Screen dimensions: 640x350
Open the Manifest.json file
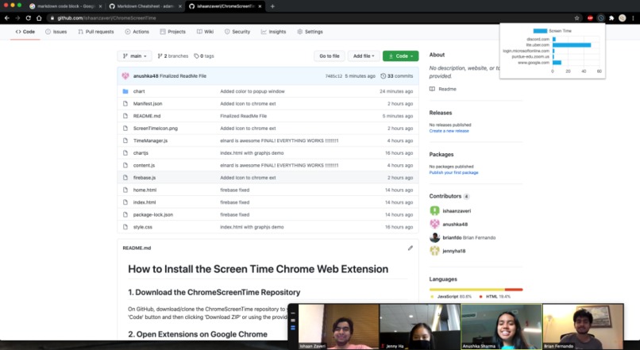click(x=148, y=104)
